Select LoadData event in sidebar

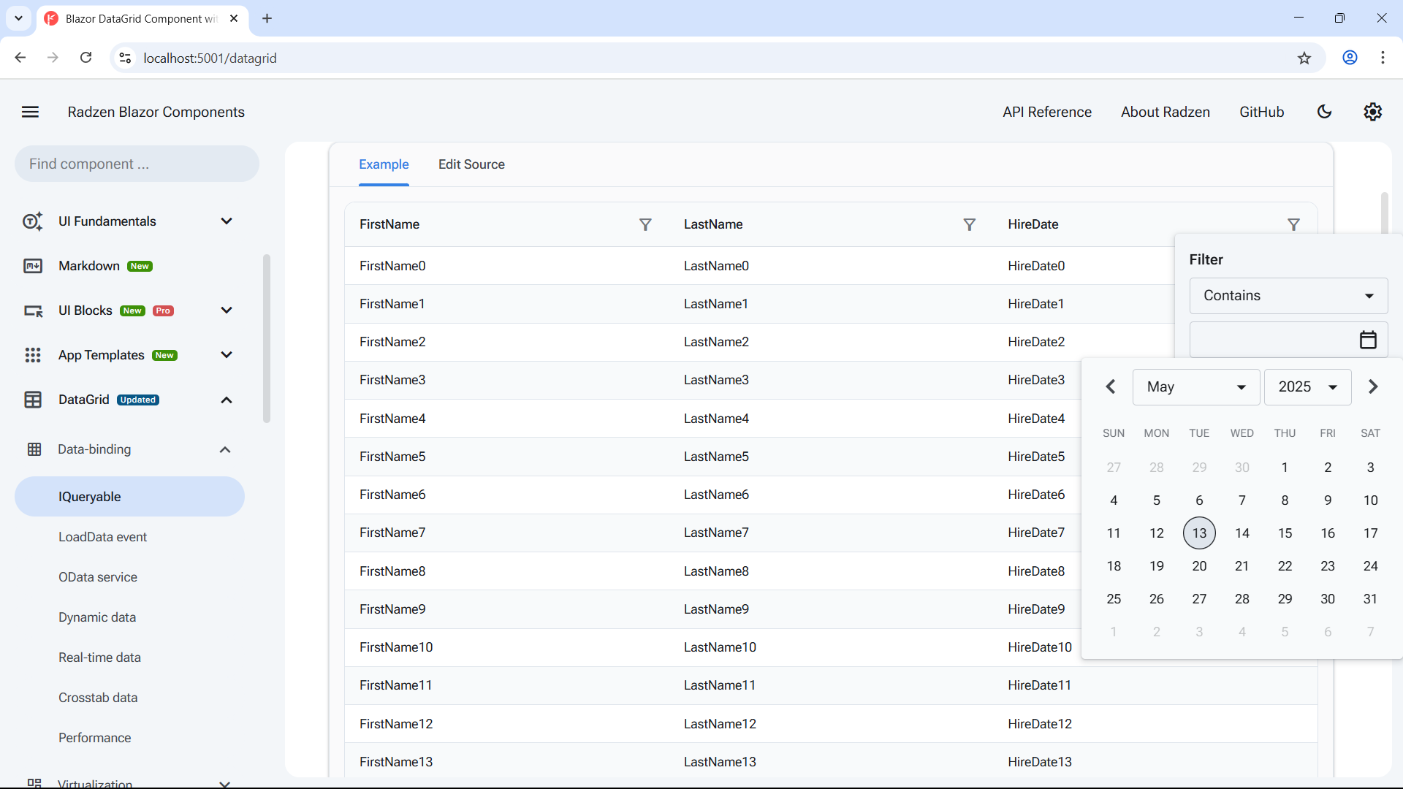(x=102, y=537)
